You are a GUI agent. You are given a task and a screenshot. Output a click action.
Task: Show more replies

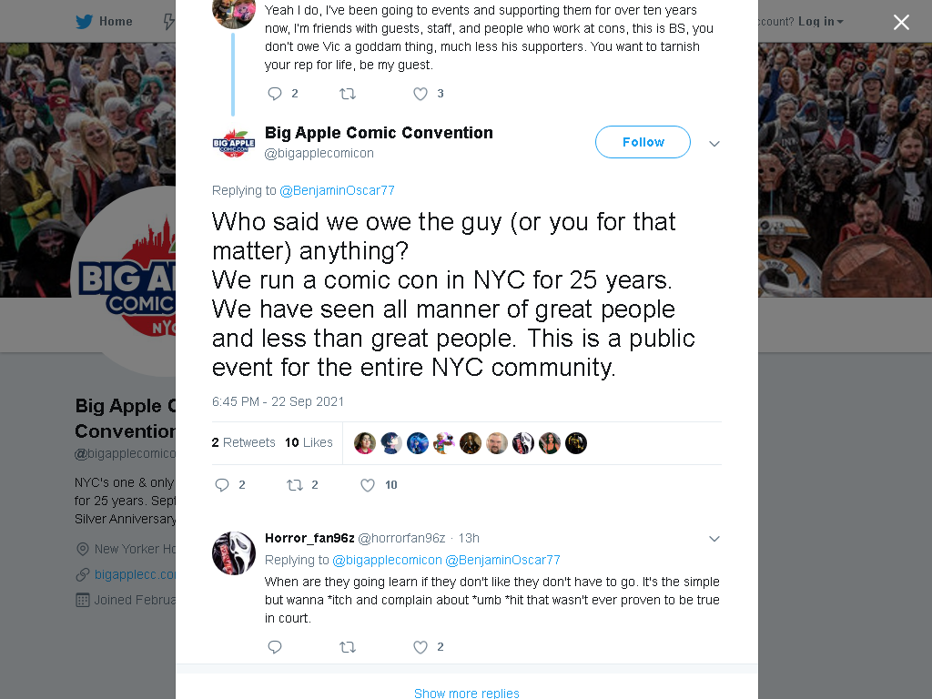coord(467,693)
